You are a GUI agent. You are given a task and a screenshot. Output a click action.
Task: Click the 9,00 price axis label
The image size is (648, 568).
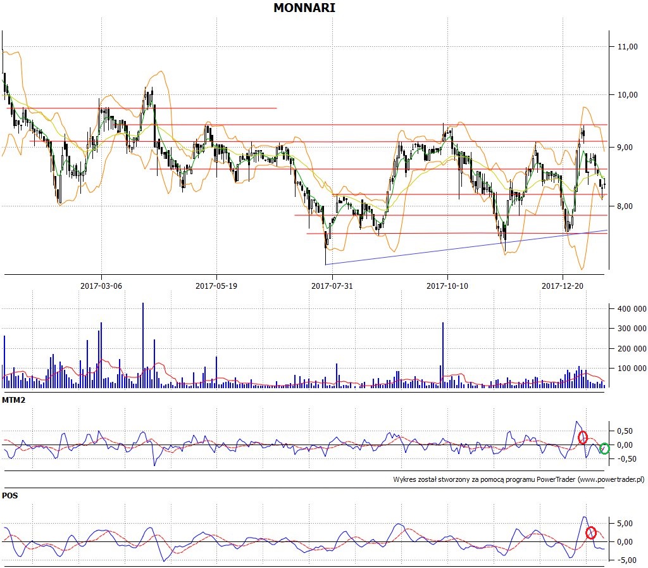coord(625,147)
